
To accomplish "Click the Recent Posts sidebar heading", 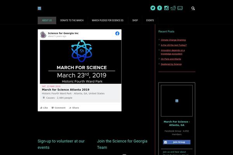I will 166,31.
